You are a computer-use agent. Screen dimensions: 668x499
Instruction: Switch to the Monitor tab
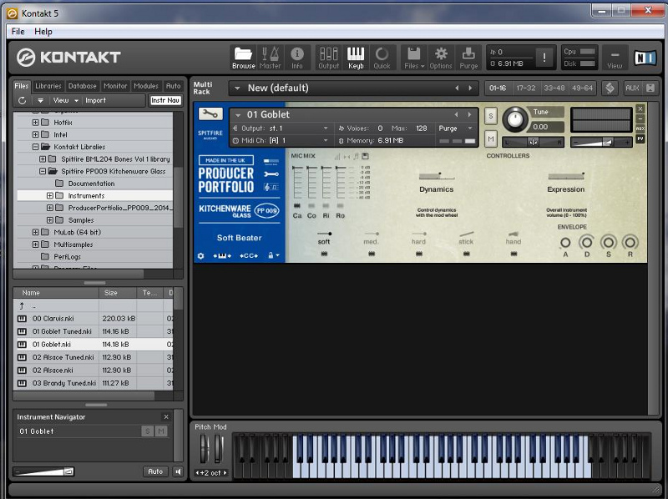(115, 86)
